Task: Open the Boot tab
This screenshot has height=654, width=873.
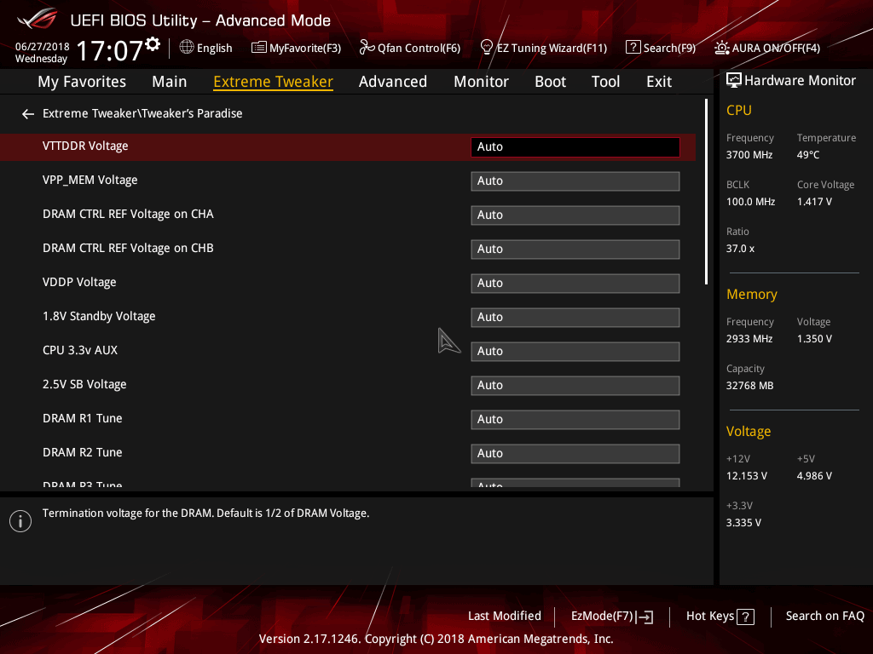Action: pyautogui.click(x=550, y=82)
